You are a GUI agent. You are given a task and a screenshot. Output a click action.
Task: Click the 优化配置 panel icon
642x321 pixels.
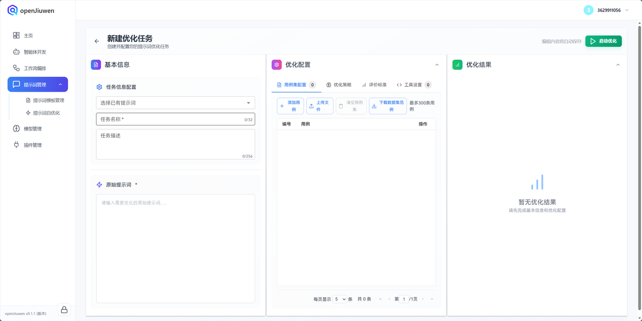tap(276, 65)
